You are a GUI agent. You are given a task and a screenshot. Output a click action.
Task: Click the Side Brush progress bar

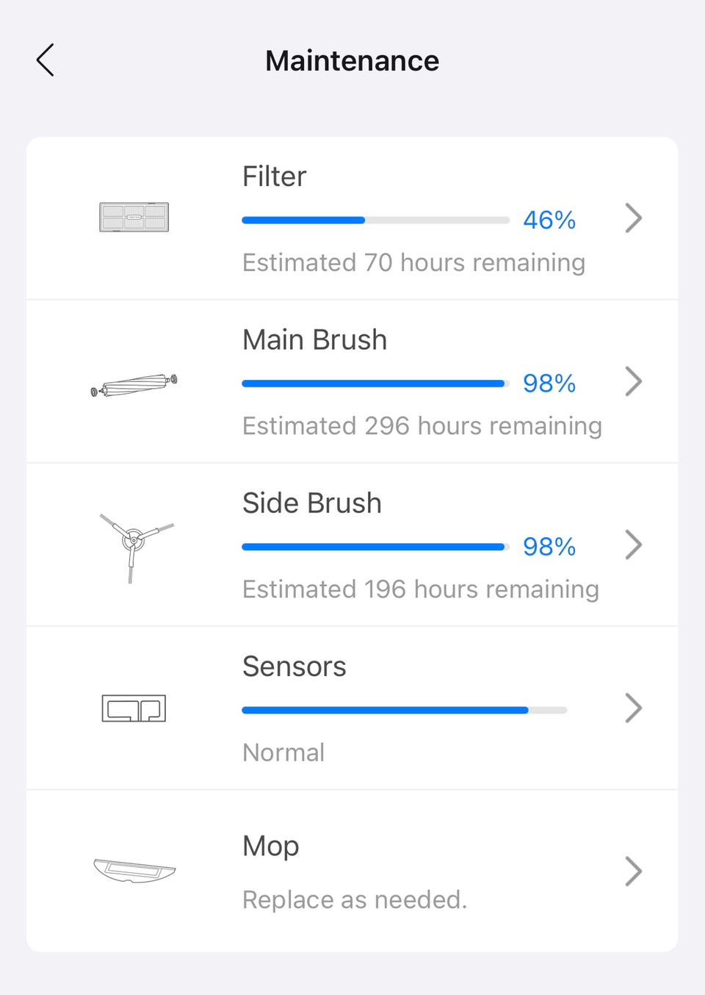375,547
